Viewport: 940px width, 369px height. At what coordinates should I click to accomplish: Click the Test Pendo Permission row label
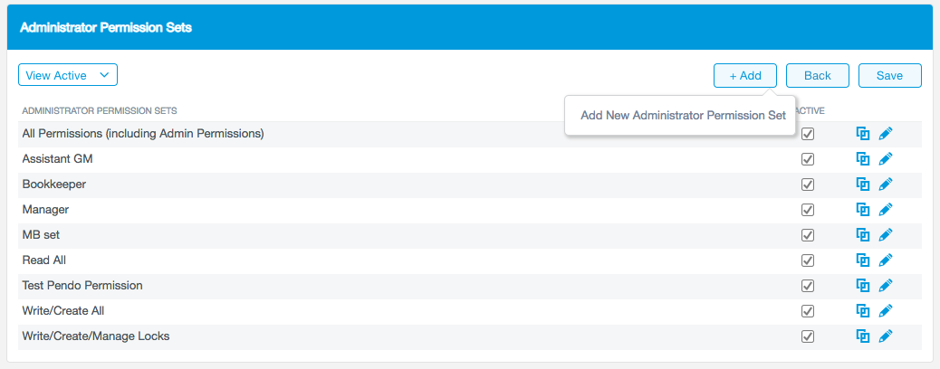coord(82,286)
